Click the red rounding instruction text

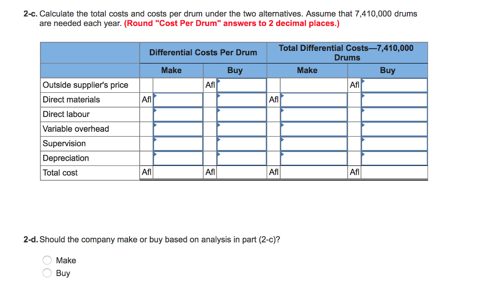click(x=232, y=24)
